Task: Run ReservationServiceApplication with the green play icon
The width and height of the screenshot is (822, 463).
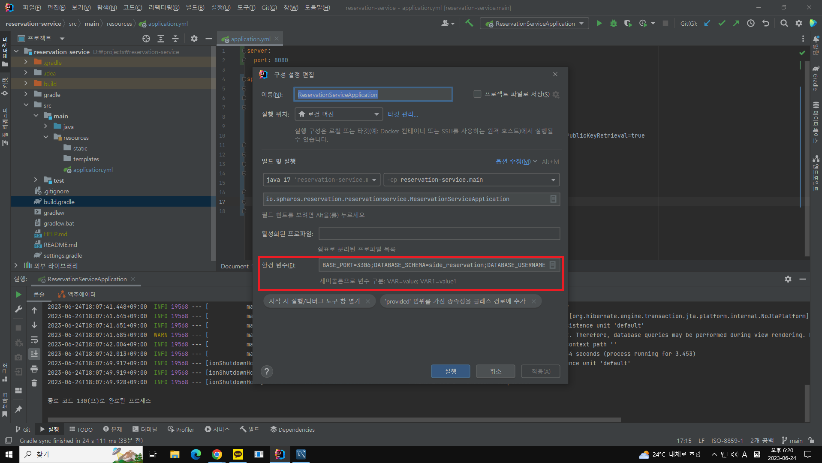Action: [x=599, y=24]
